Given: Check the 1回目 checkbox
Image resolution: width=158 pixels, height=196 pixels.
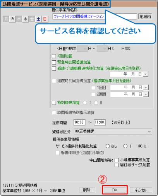Looking at the screenshot, I should click(93, 88).
